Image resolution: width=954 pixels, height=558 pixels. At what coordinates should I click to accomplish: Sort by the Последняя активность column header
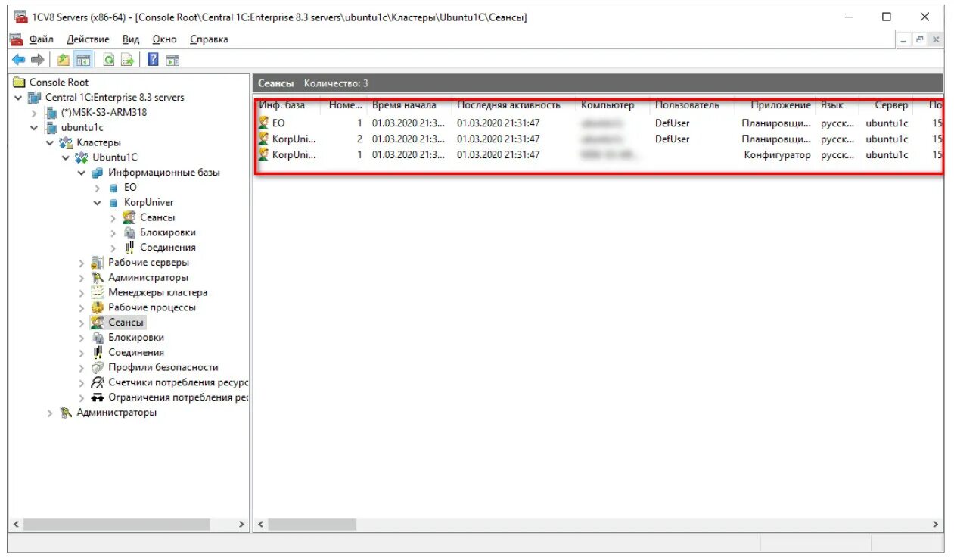click(x=513, y=105)
